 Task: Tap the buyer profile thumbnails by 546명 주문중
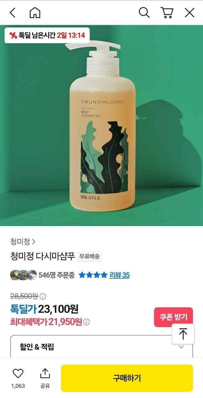point(23,275)
